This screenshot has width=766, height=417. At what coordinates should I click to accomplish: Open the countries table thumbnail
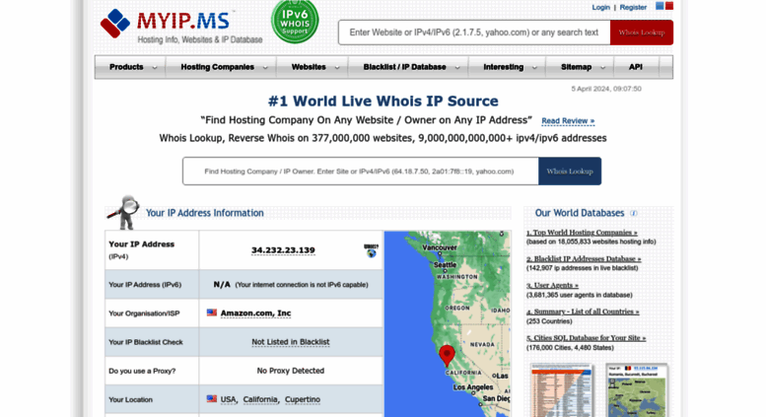(562, 390)
